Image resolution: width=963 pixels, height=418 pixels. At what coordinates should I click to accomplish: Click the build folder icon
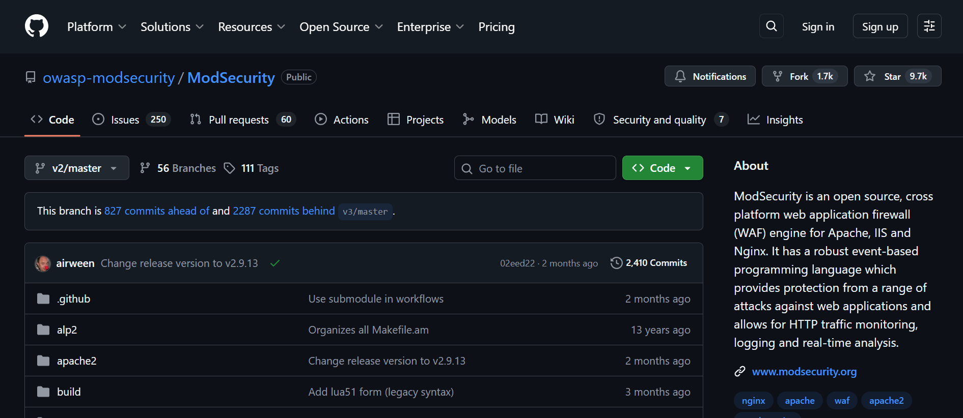(43, 392)
